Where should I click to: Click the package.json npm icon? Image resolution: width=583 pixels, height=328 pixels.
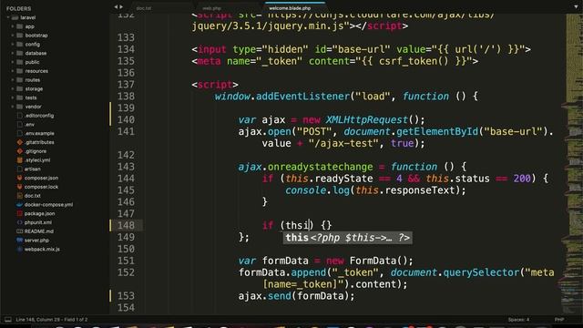click(x=20, y=213)
